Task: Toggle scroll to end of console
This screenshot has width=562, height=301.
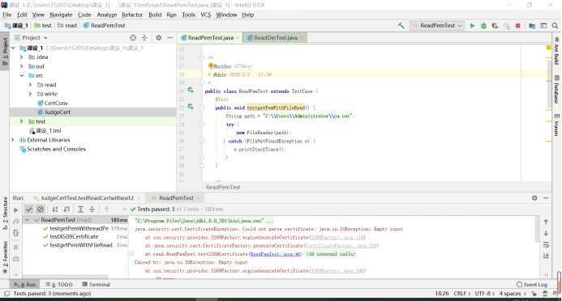Action: (x=546, y=256)
